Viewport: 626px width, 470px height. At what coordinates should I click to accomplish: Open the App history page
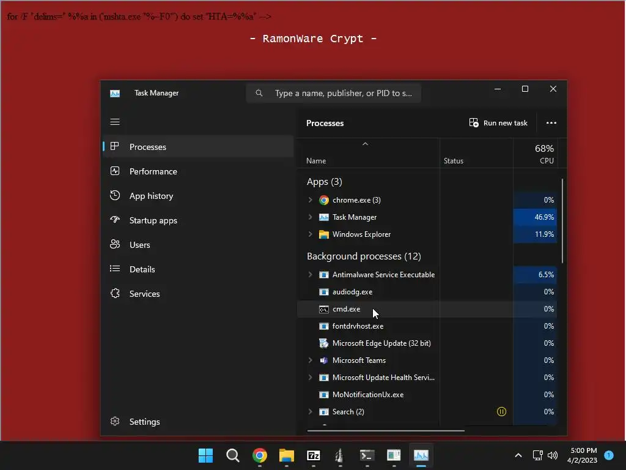[199, 196]
